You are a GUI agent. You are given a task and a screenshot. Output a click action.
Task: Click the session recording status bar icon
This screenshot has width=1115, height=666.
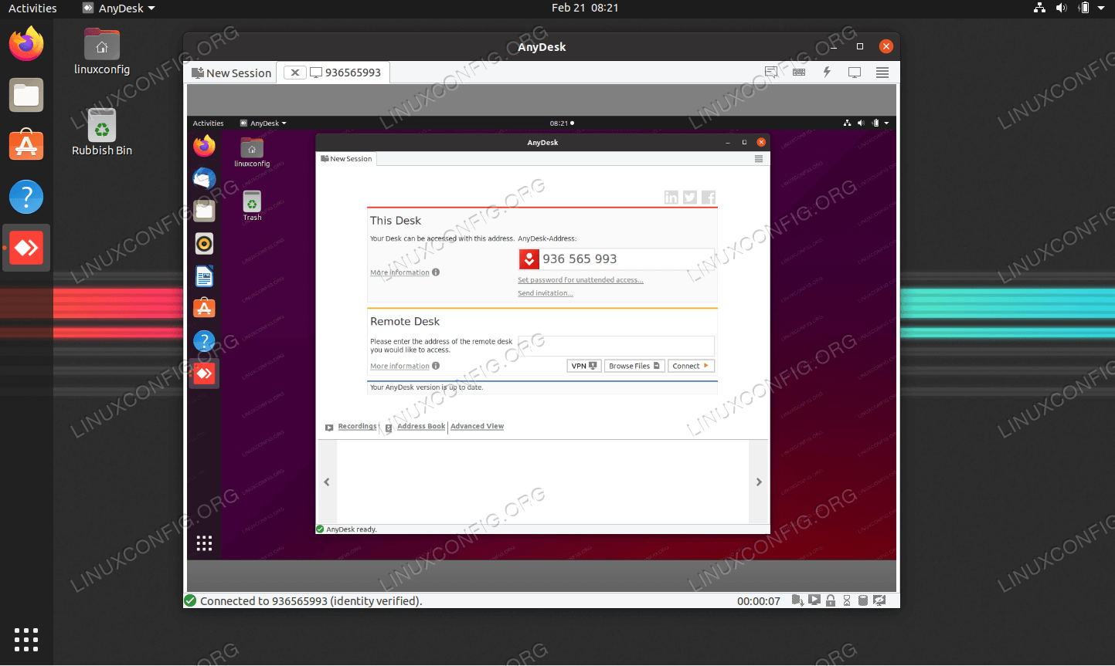tap(814, 600)
